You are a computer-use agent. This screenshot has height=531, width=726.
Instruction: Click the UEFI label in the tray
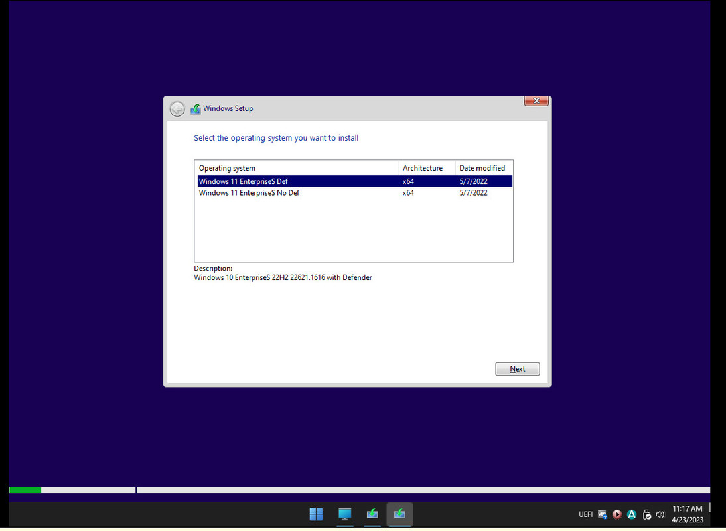[586, 514]
